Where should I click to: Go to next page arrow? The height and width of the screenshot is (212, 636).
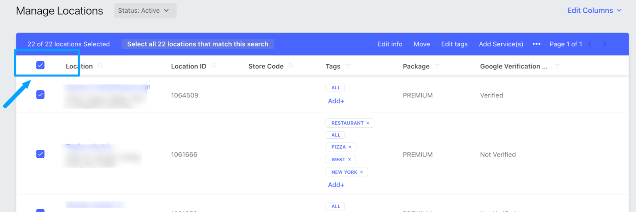point(605,44)
